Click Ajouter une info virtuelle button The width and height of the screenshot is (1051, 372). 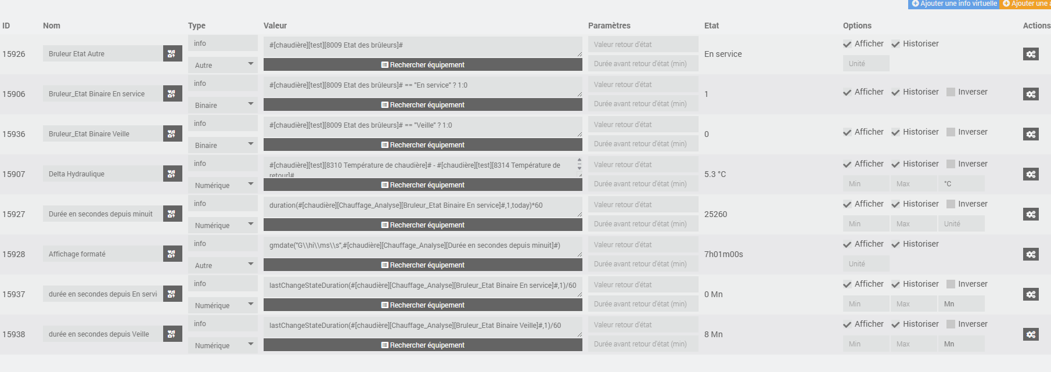954,4
